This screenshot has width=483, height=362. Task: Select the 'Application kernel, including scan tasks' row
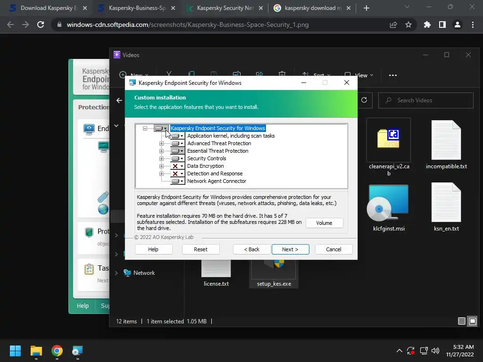[x=231, y=136]
